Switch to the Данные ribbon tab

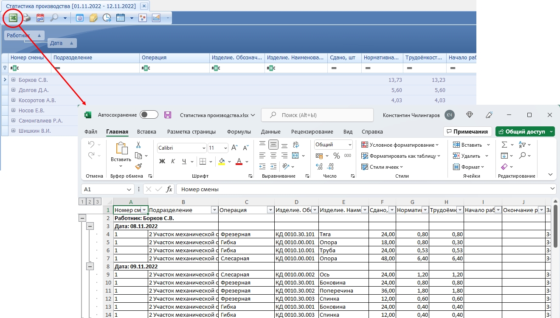271,131
